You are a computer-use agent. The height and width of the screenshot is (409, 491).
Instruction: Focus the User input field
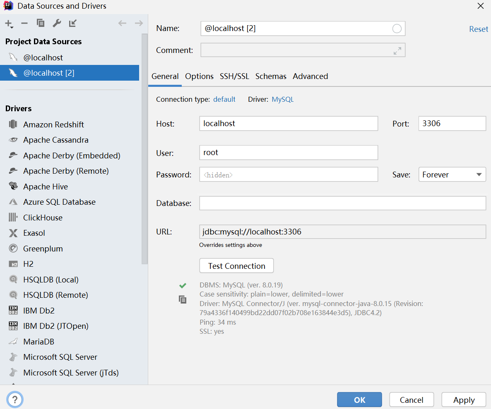(x=289, y=153)
